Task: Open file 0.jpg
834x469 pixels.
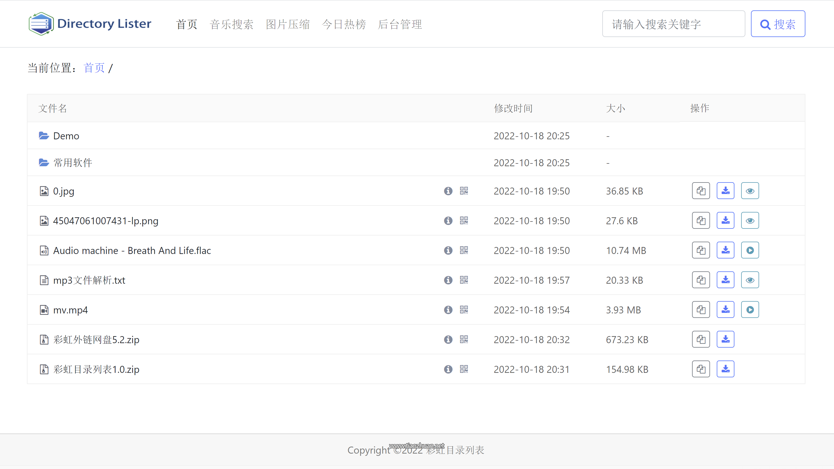Action: pyautogui.click(x=63, y=191)
